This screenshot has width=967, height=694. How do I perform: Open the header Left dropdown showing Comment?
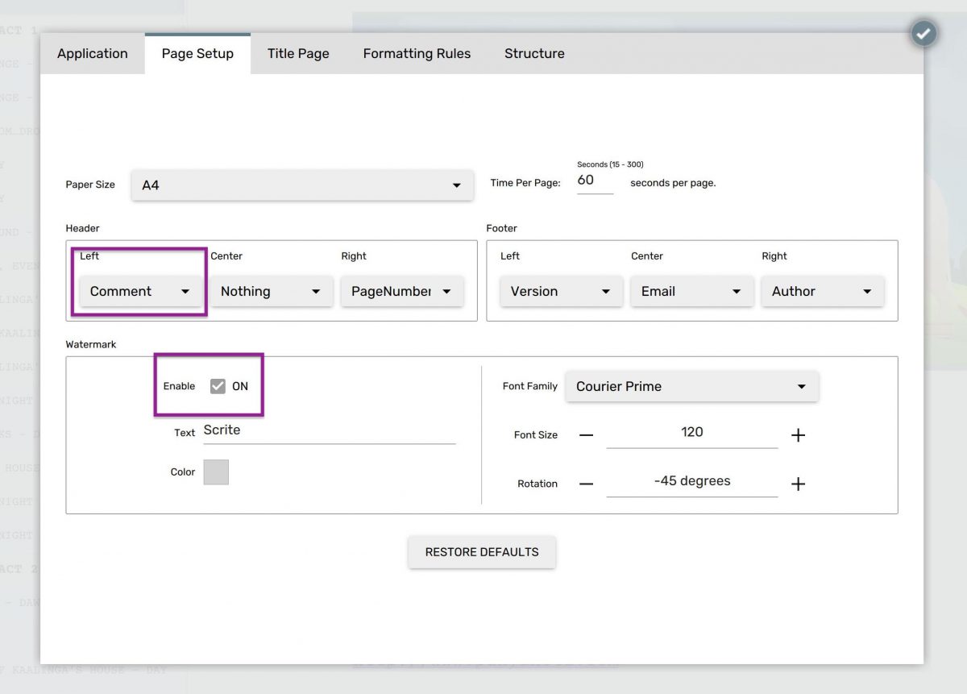[139, 291]
